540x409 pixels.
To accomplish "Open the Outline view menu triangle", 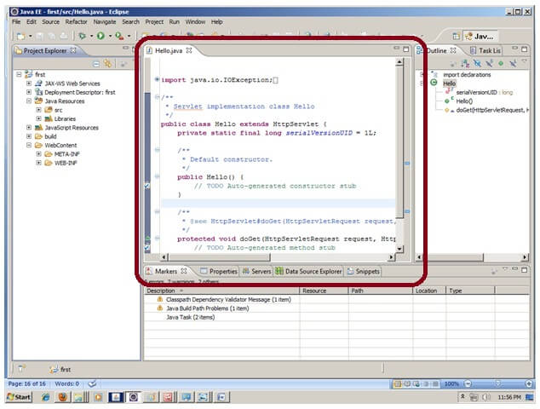I will coord(524,61).
